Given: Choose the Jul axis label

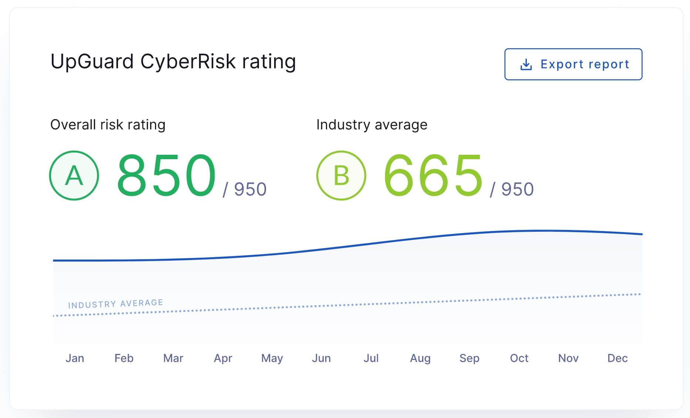Looking at the screenshot, I should [x=371, y=358].
